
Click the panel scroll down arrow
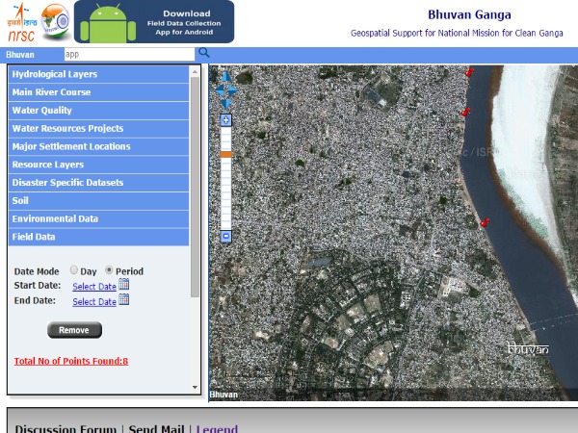click(x=195, y=388)
